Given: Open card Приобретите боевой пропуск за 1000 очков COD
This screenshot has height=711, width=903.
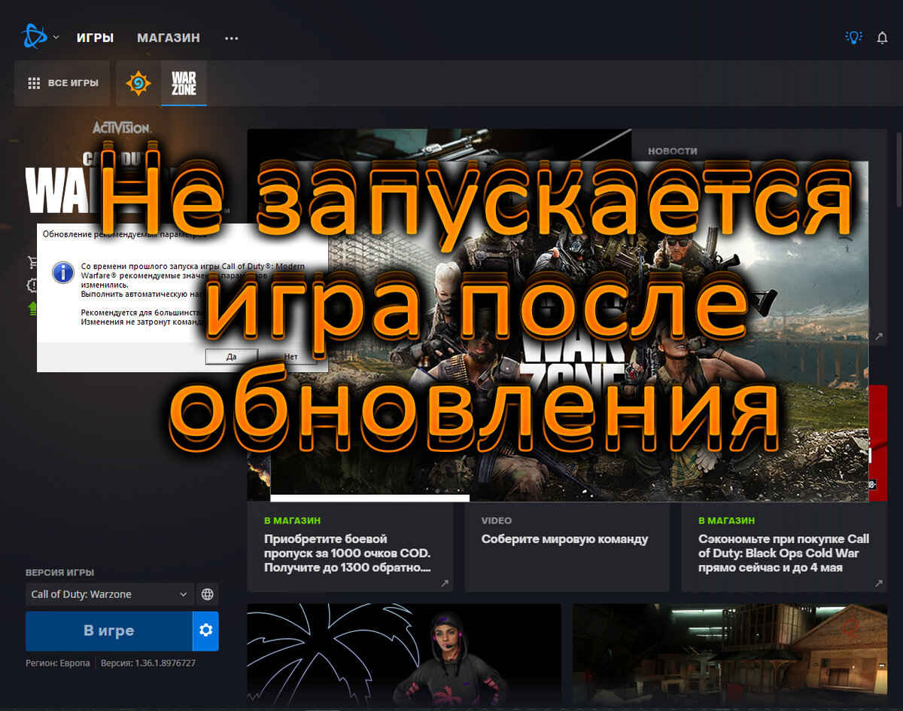Looking at the screenshot, I should click(350, 548).
